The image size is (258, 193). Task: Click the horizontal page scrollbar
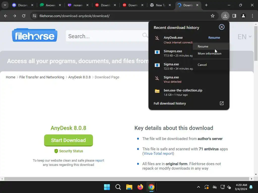coord(126,179)
